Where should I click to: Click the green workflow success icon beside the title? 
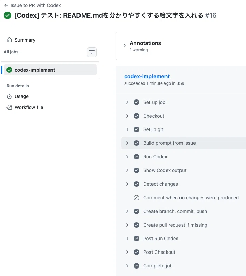[x=8, y=15]
